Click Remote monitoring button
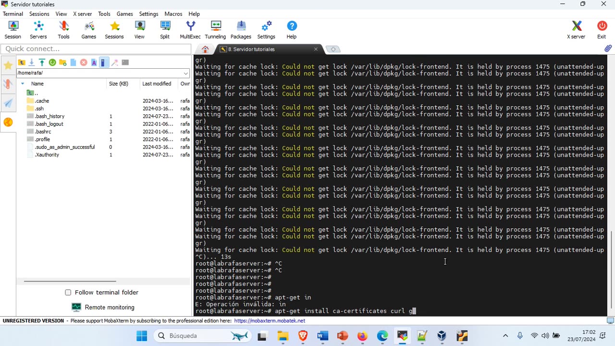 [103, 307]
